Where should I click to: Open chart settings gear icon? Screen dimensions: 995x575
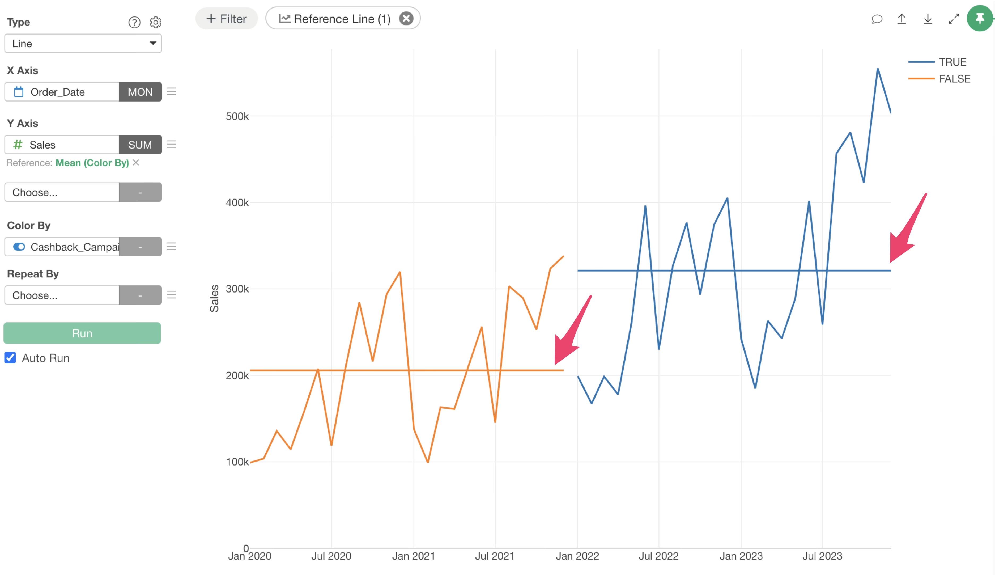tap(155, 23)
